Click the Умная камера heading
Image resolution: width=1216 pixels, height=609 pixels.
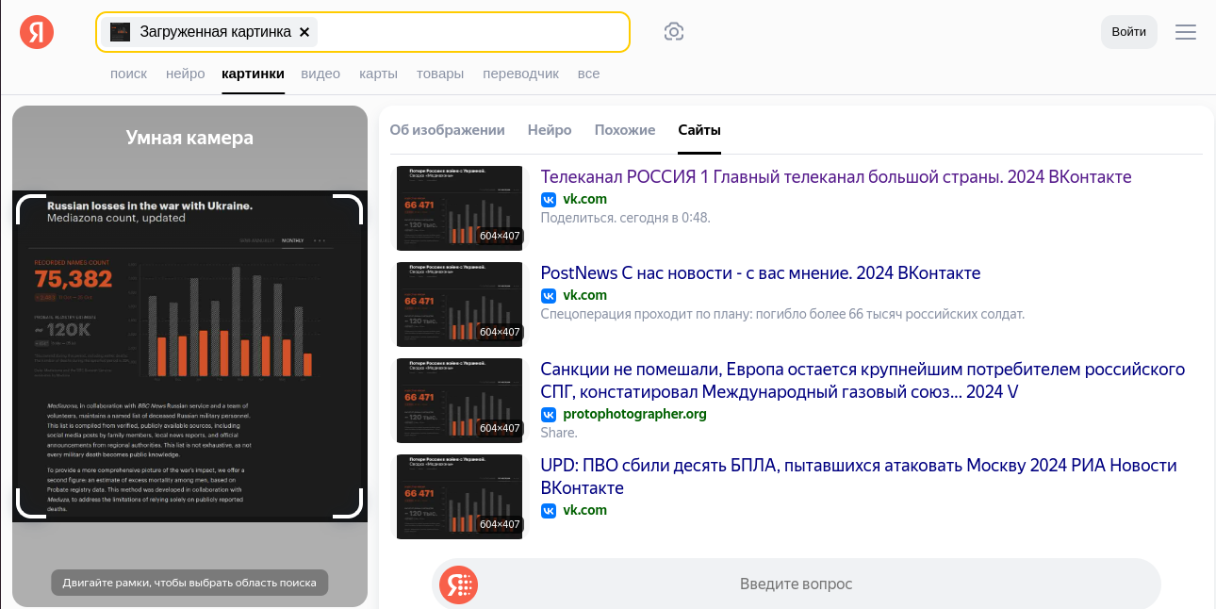tap(189, 138)
